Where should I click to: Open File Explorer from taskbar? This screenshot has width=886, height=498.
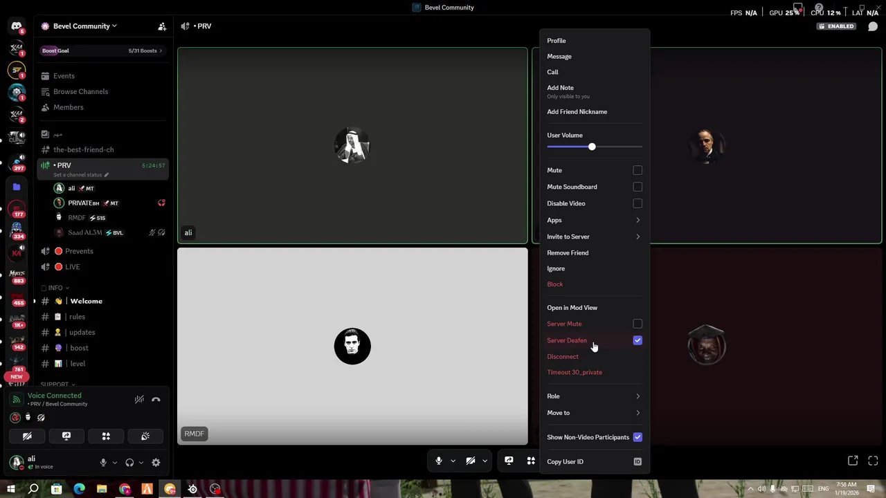click(102, 489)
